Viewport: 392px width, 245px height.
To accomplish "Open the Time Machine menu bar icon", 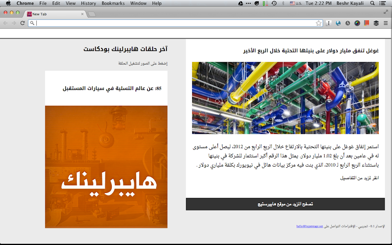I will [x=274, y=3].
